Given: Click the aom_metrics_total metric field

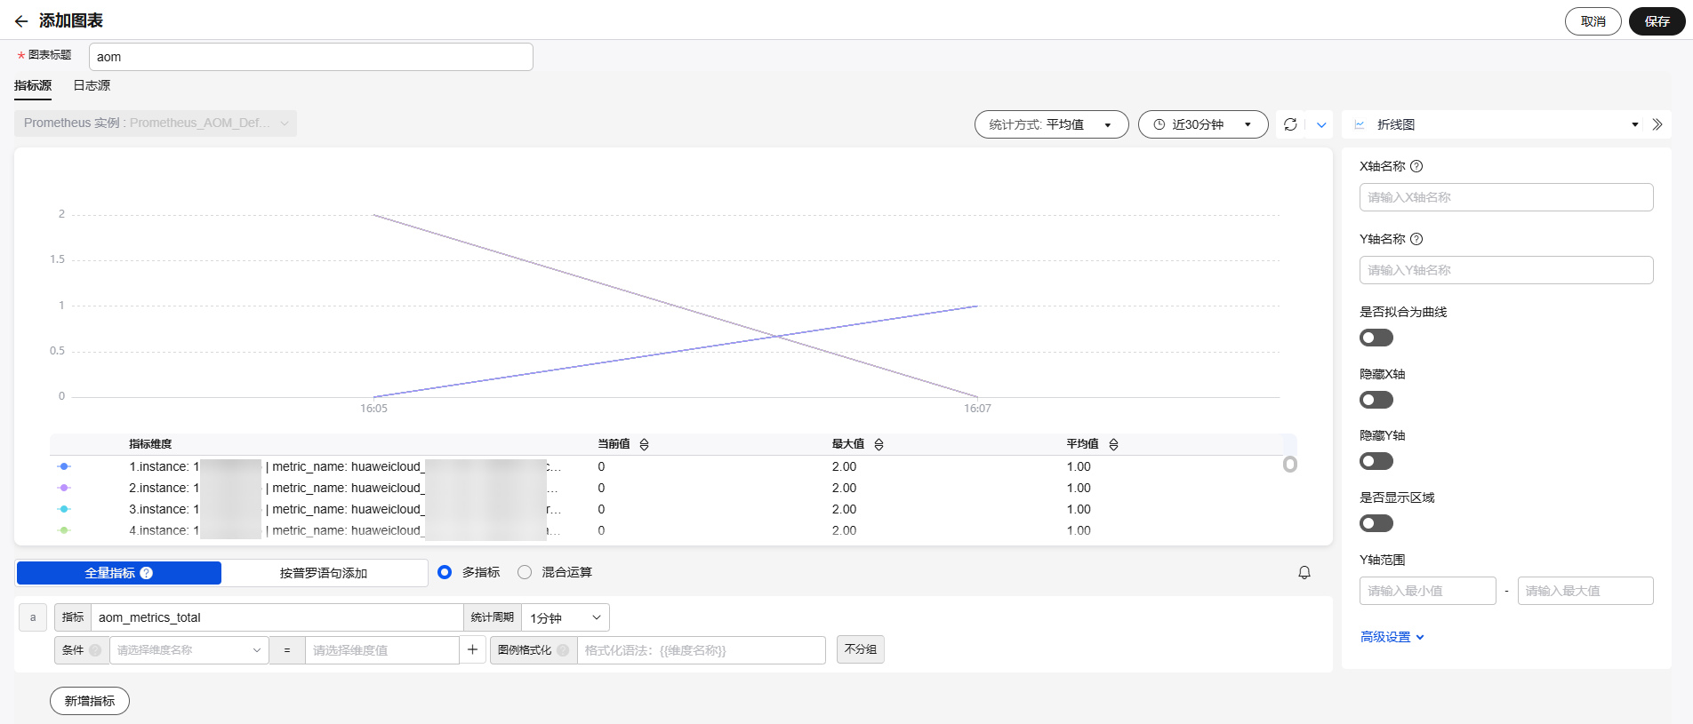Looking at the screenshot, I should pos(277,617).
